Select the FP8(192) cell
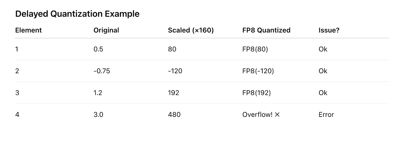The height and width of the screenshot is (145, 412). point(257,93)
